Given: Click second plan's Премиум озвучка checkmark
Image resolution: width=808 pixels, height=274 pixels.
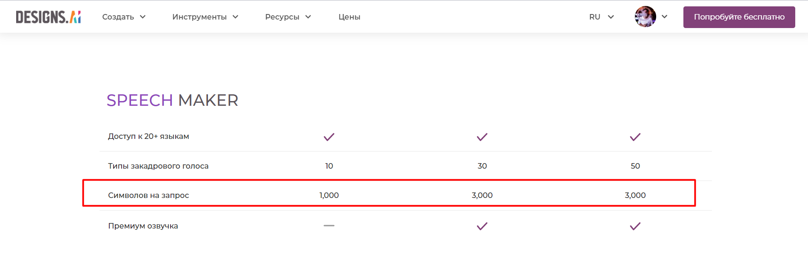Looking at the screenshot, I should click(482, 226).
